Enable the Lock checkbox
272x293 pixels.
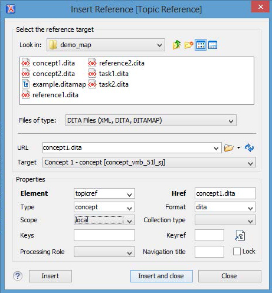click(x=237, y=251)
